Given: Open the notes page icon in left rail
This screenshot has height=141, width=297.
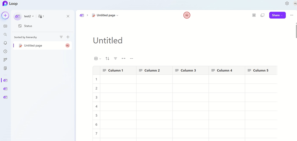Looking at the screenshot, I should coord(5,68).
